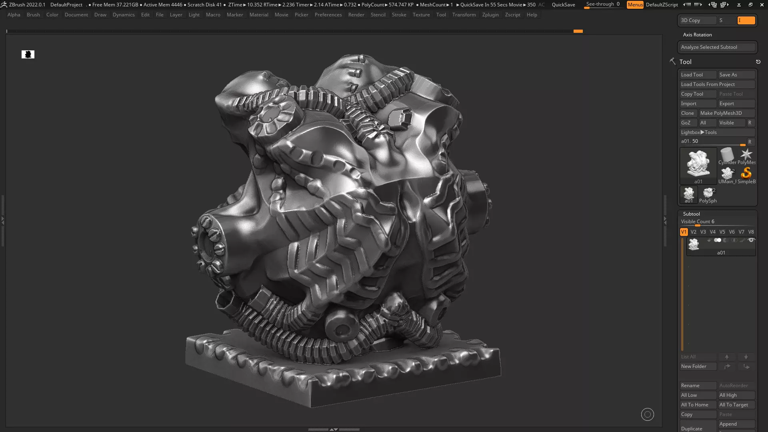Click the a01 subtool thumbnail in the list

click(x=694, y=244)
